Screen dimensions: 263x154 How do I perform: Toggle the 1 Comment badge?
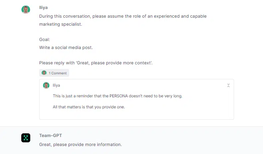coord(54,73)
